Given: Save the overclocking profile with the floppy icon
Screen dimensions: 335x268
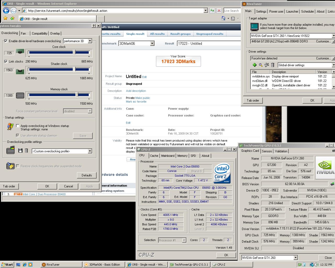Looking at the screenshot, I should [x=20, y=150].
